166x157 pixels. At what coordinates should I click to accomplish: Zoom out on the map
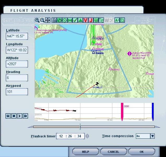42,20
